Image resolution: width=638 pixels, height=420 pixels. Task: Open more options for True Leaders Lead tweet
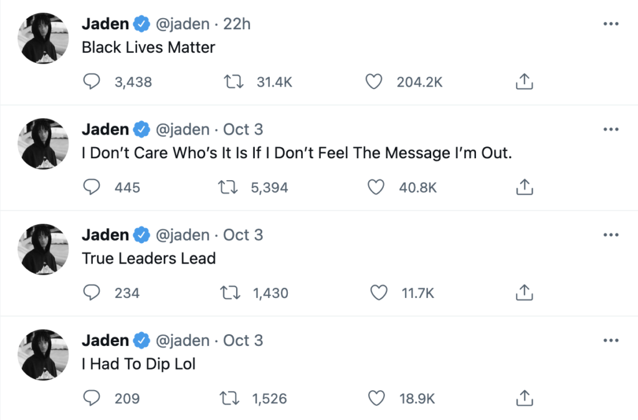coord(611,235)
